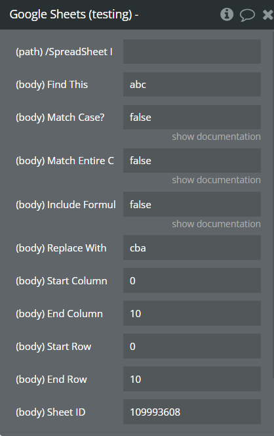Click the Google Sheets (testing) title
The image size is (274, 436).
pos(74,14)
